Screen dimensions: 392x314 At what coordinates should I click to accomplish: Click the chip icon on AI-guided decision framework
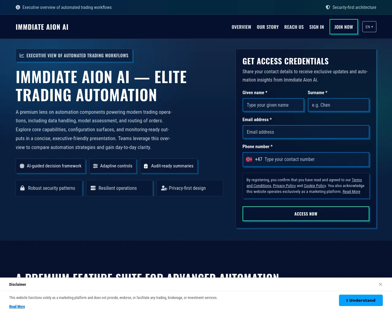[22, 166]
